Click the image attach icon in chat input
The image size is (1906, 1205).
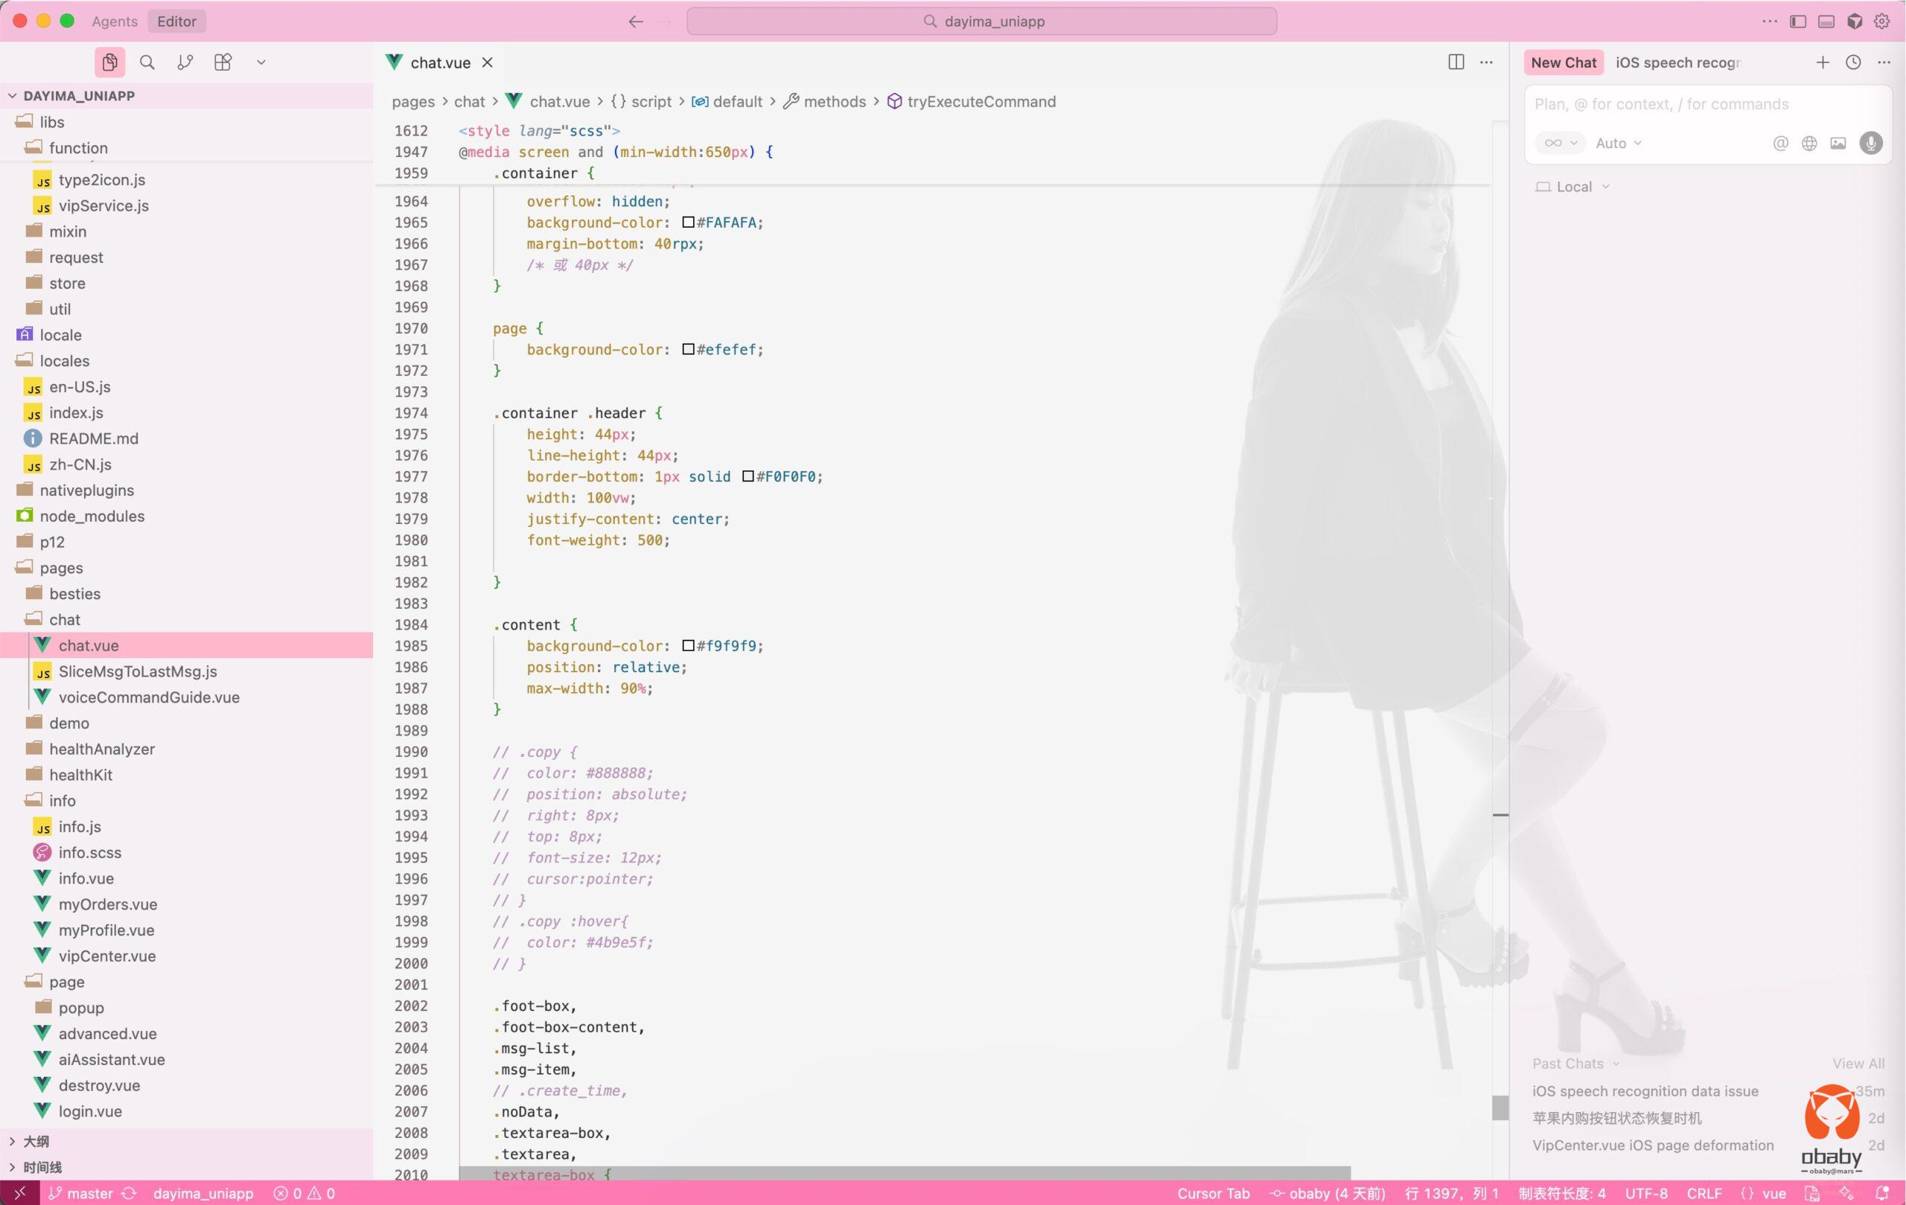click(1838, 143)
